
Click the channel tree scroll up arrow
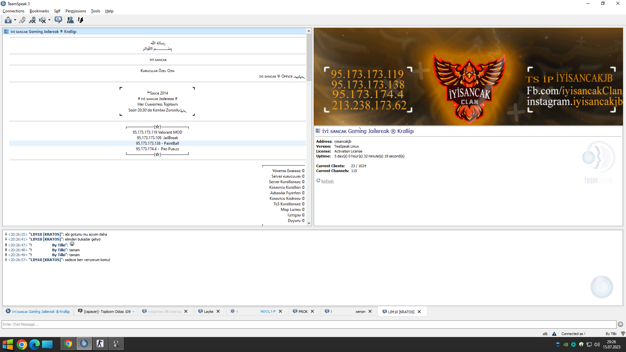(309, 31)
